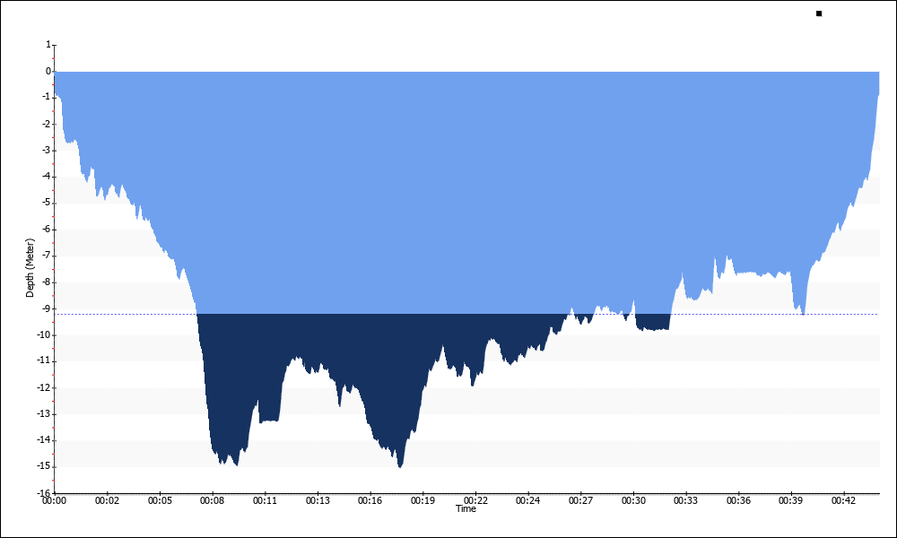Click the -13 depth axis label
The height and width of the screenshot is (538, 897).
coord(45,414)
